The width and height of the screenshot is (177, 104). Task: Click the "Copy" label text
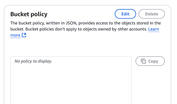coord(153,61)
